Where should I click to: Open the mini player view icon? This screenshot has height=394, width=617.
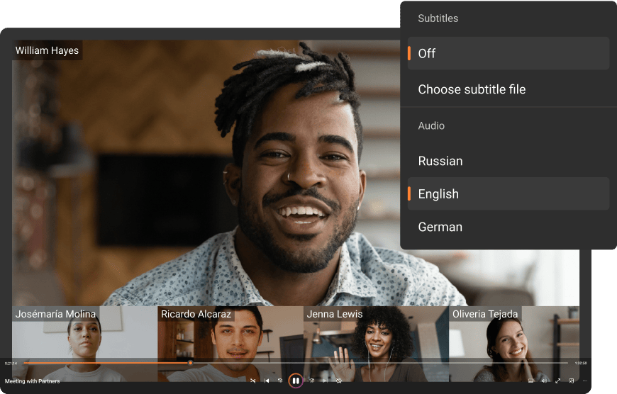[571, 381]
